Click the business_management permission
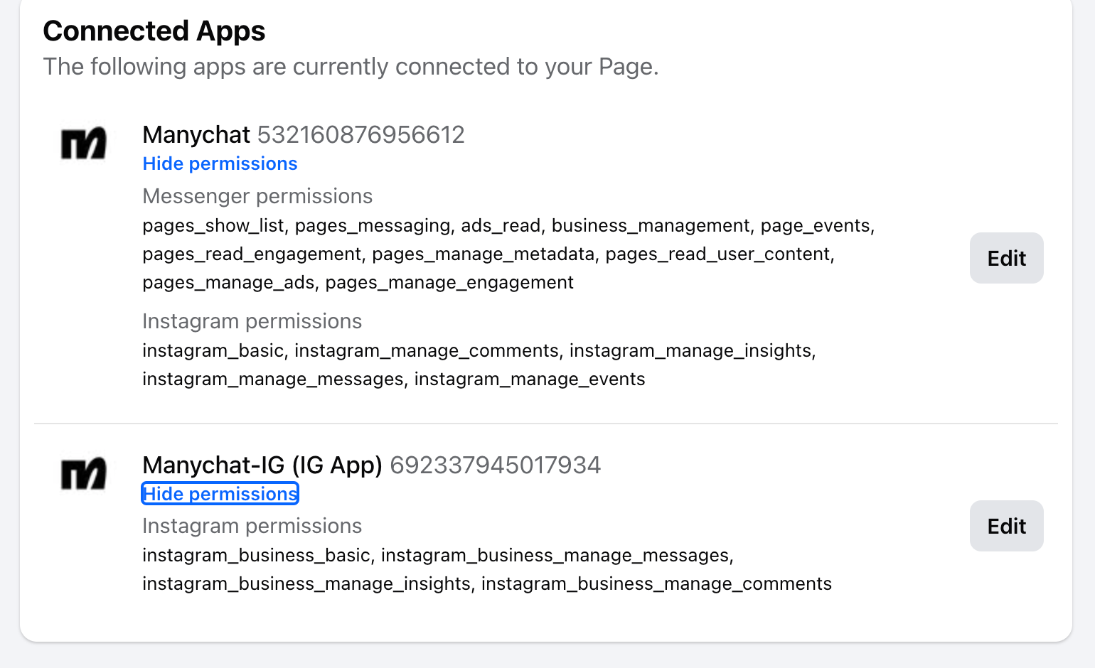1095x668 pixels. (651, 225)
